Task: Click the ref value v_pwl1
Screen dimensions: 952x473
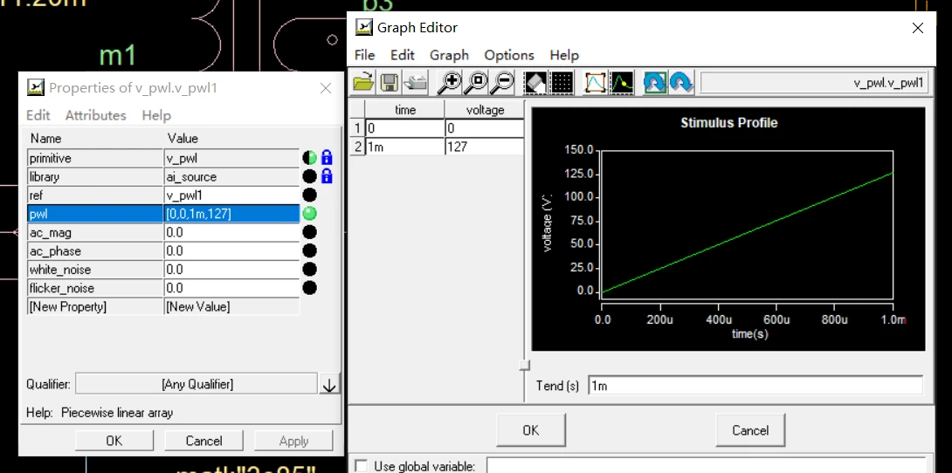Action: coord(231,195)
